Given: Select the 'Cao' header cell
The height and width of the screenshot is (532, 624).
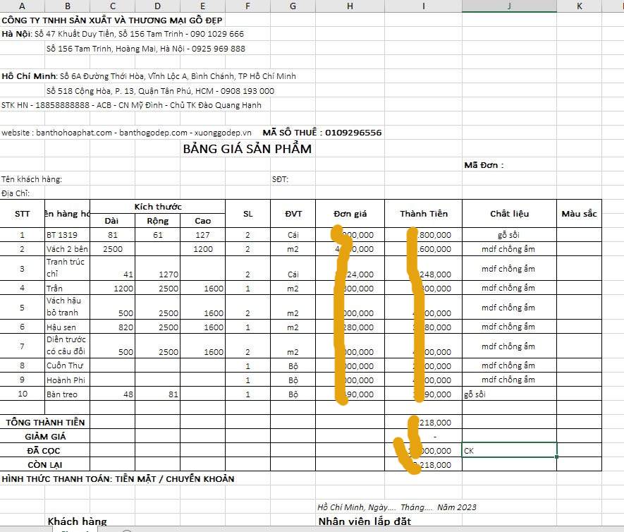Looking at the screenshot, I should (x=202, y=221).
